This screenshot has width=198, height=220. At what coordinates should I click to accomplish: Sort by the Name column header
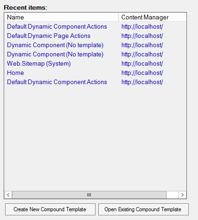point(61,17)
